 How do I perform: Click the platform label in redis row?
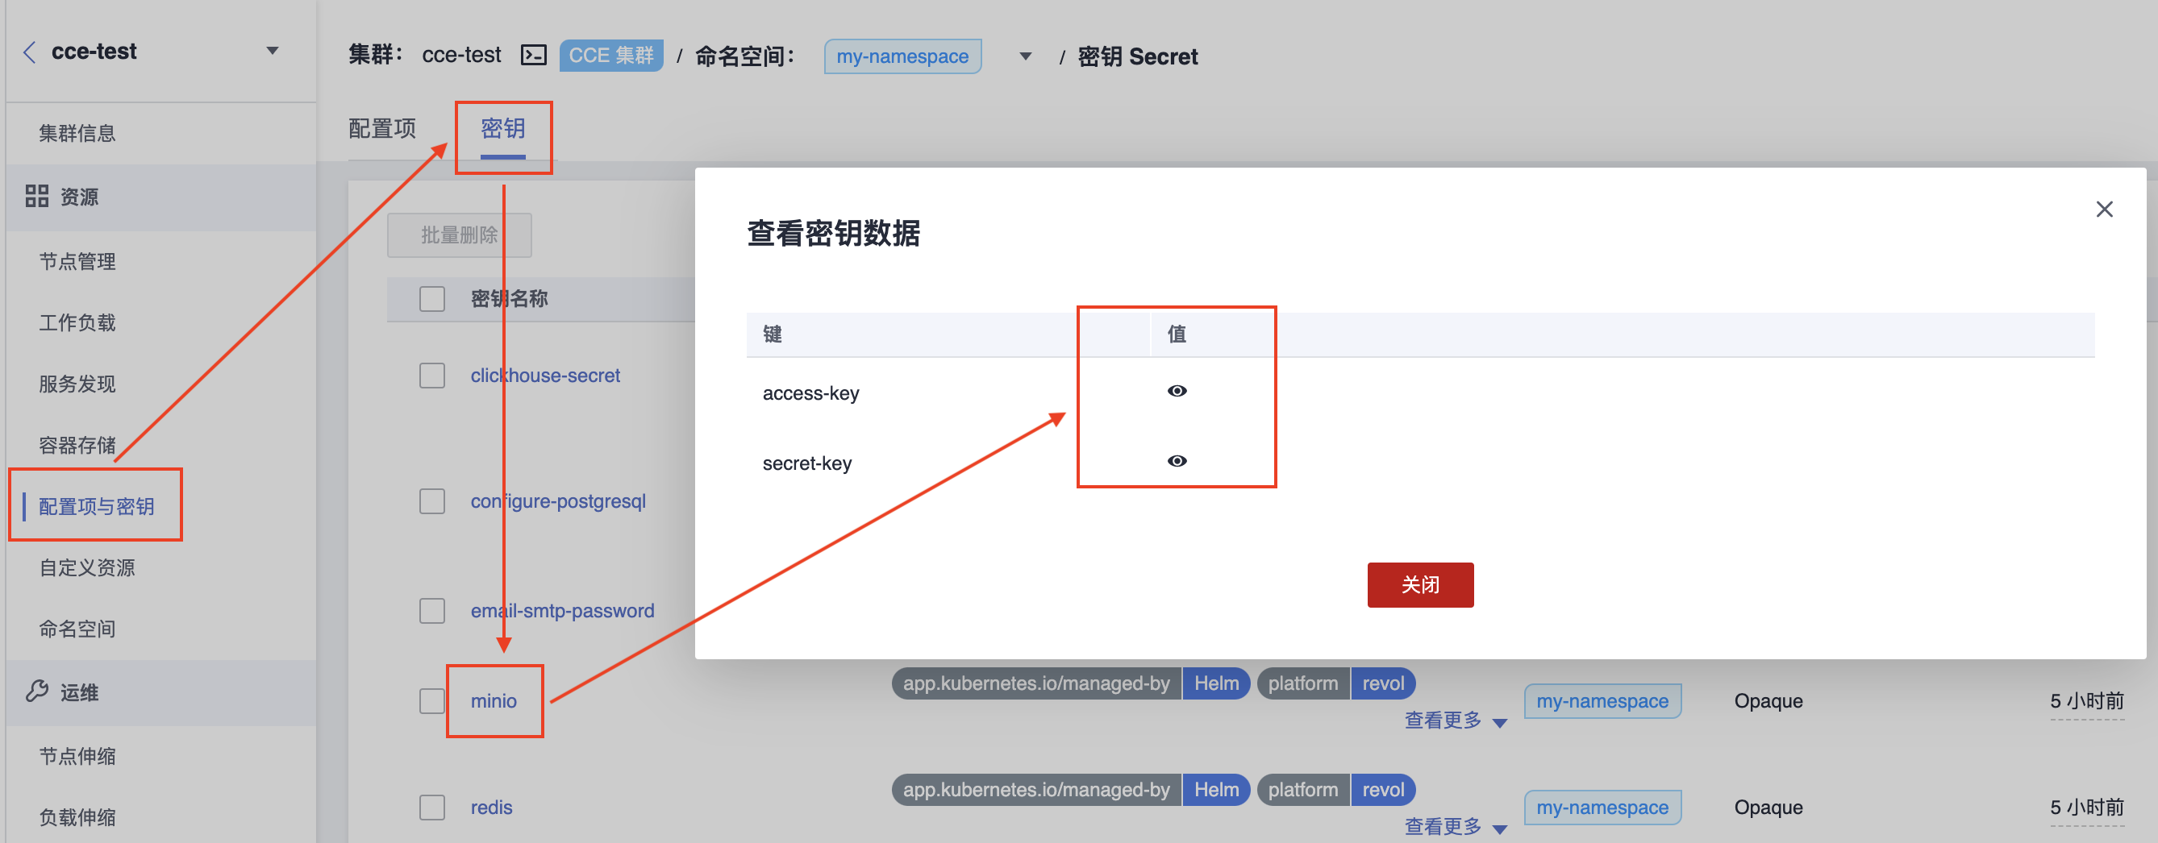1302,790
